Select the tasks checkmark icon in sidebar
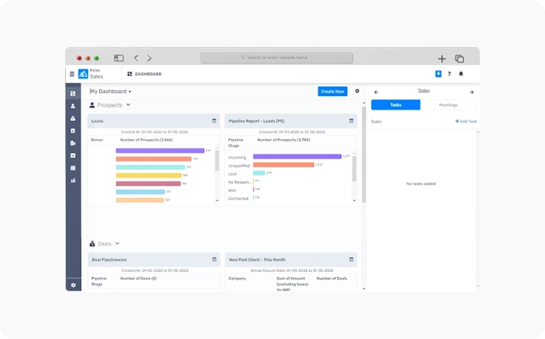 coord(73,156)
